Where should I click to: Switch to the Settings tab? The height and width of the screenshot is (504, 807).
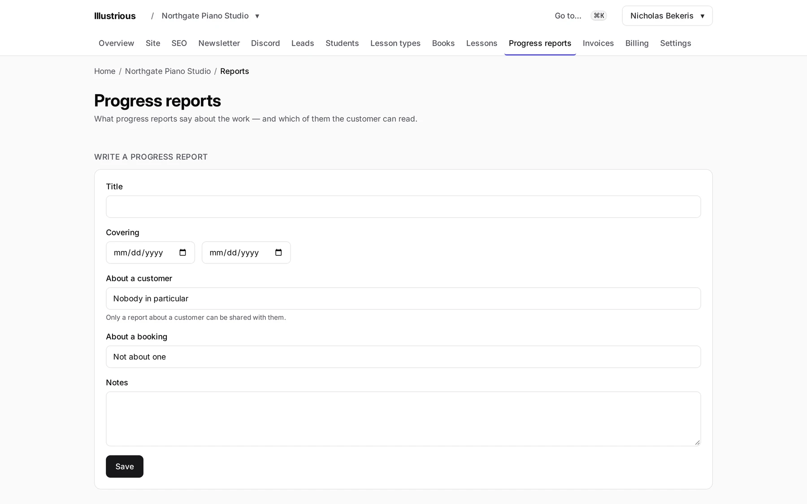[x=675, y=43]
